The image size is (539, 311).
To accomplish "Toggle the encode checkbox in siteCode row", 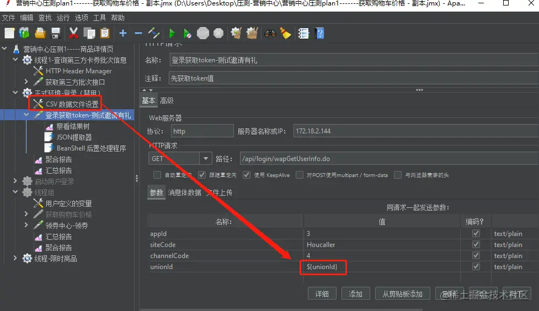I will click(x=476, y=244).
